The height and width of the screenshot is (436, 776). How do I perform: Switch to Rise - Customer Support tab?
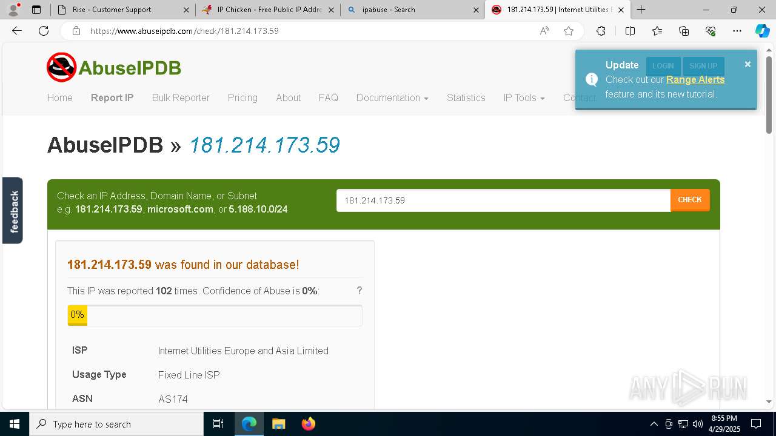122,10
